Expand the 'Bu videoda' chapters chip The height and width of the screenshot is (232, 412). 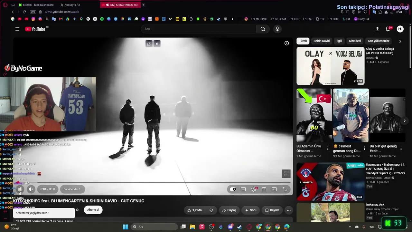pyautogui.click(x=72, y=189)
